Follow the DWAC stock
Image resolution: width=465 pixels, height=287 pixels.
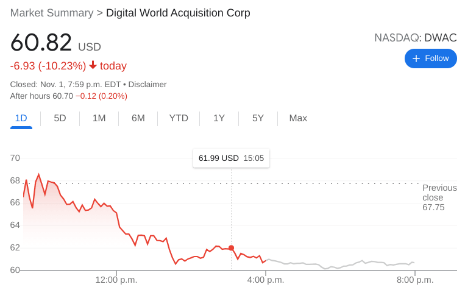pos(430,58)
